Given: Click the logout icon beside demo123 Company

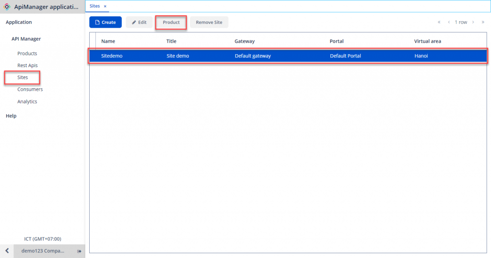Looking at the screenshot, I should (79, 251).
